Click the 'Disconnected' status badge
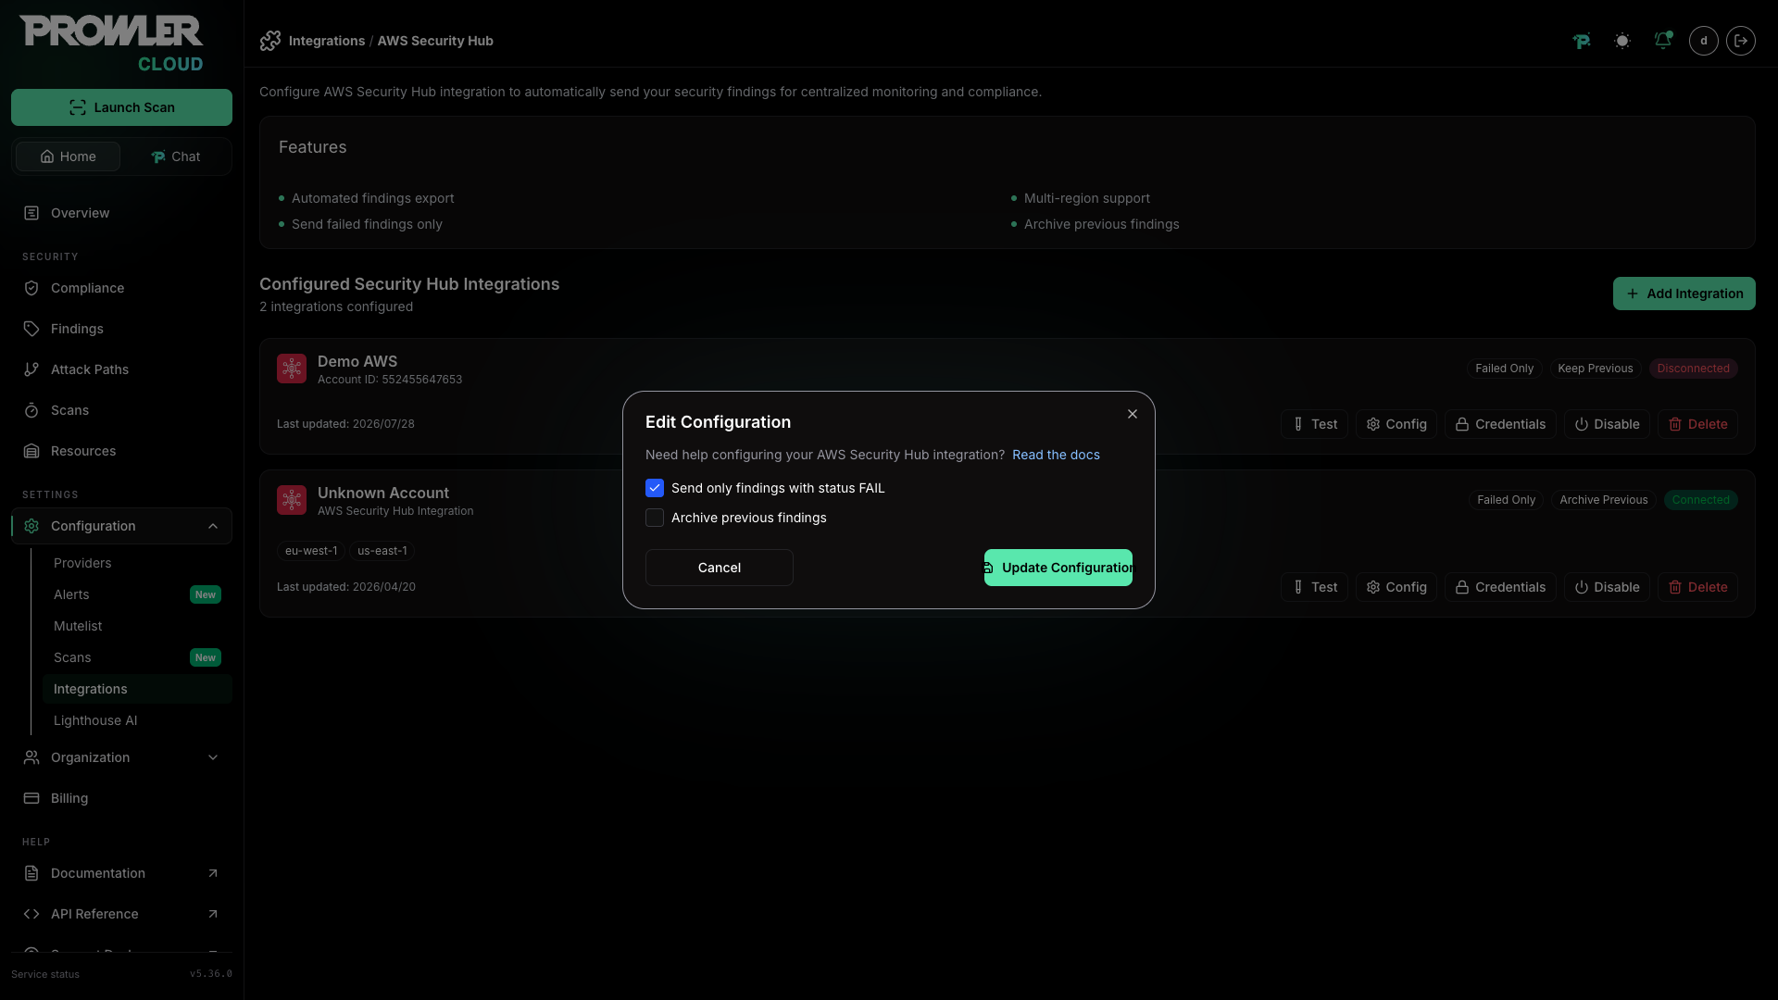Image resolution: width=1778 pixels, height=1000 pixels. coord(1693,369)
